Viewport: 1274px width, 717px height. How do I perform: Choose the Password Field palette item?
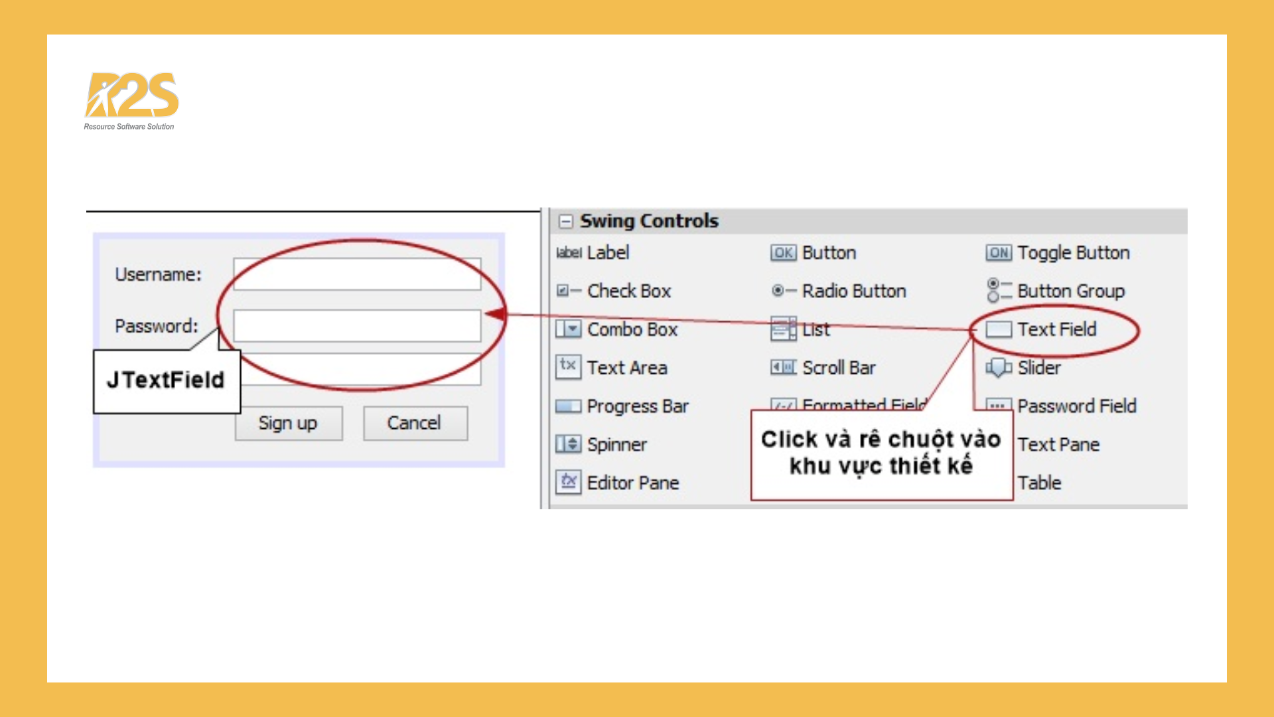[x=1076, y=406]
